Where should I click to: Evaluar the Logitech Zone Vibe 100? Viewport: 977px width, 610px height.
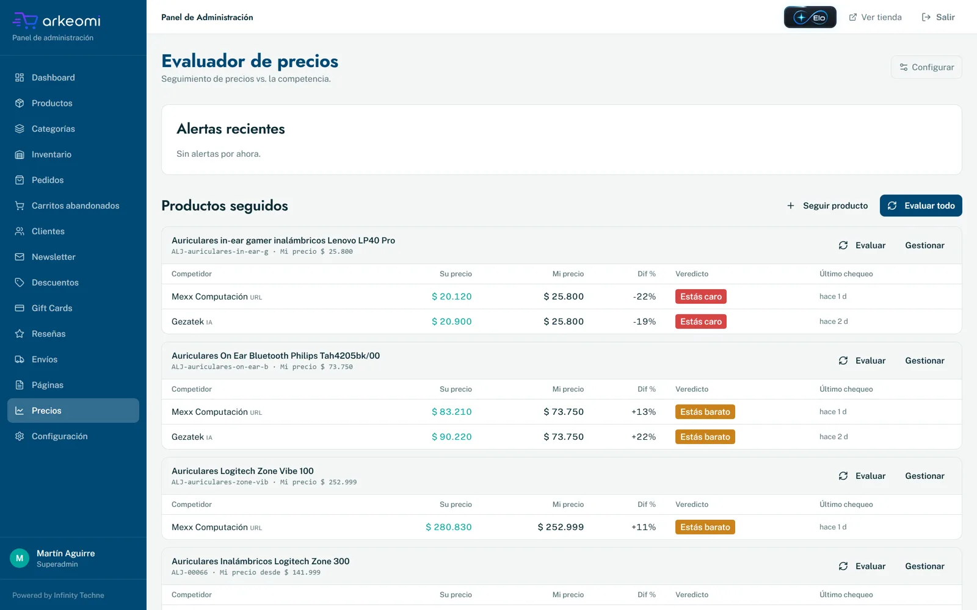(862, 476)
